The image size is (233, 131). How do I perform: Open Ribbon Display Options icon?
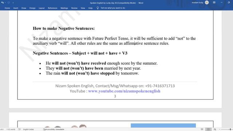coord(214,3)
